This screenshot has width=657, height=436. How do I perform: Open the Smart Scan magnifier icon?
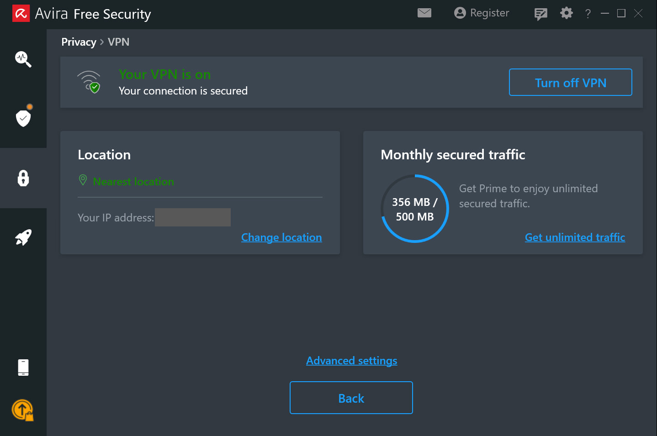click(x=23, y=59)
